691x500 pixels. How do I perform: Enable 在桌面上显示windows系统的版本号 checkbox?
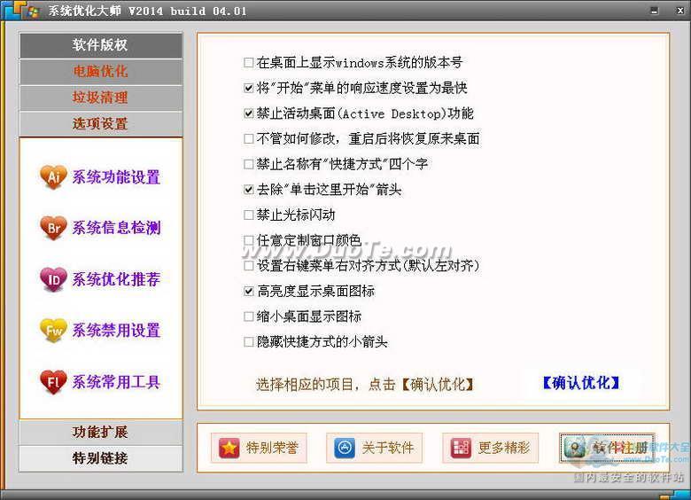click(249, 63)
